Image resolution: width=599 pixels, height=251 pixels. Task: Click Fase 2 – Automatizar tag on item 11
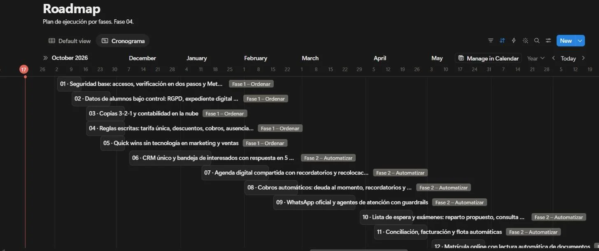(533, 232)
